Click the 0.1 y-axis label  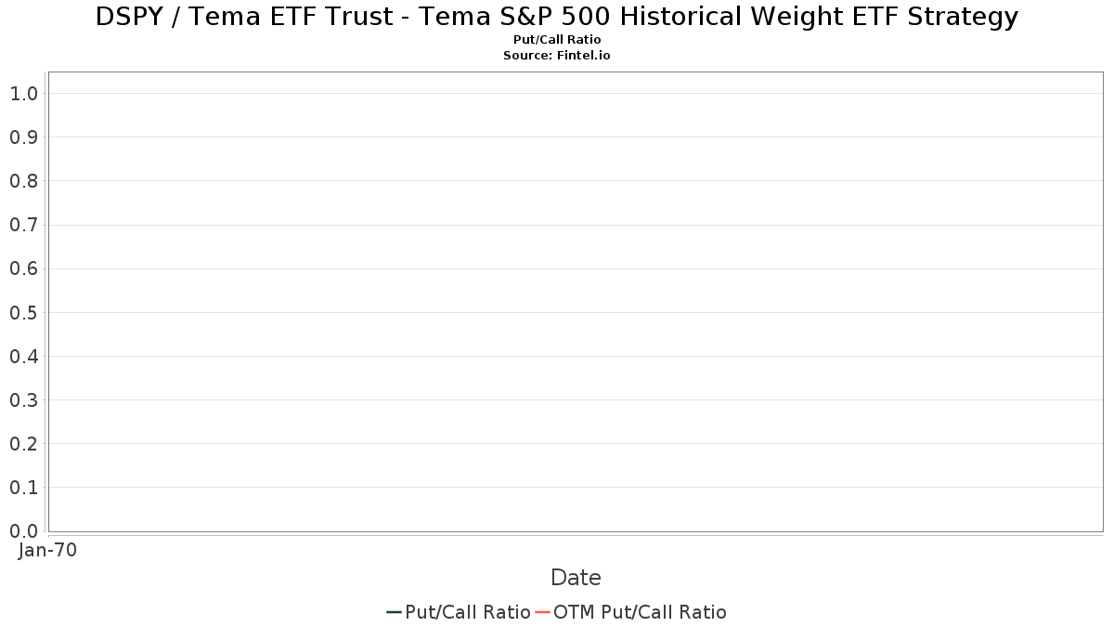tap(23, 487)
